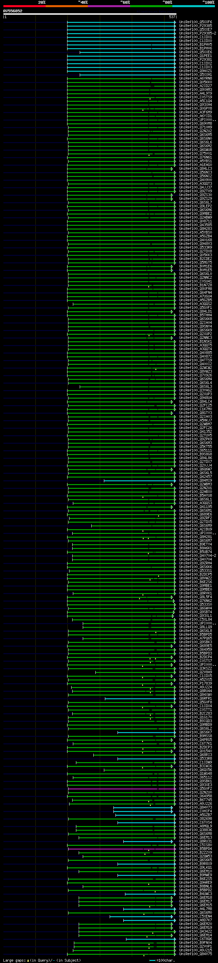
Task: Select the UniRef100_B4UWC3 label
Action: point(196,894)
